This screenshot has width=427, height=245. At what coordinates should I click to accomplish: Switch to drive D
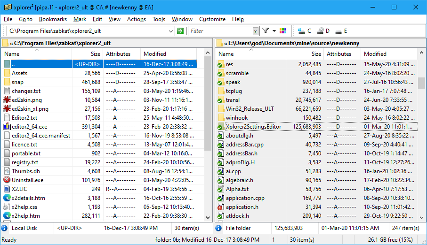(323, 31)
